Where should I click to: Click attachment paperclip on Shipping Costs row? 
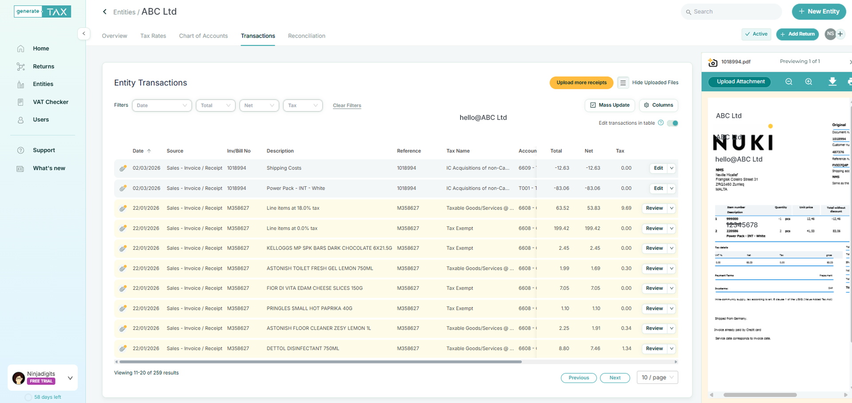tap(123, 168)
